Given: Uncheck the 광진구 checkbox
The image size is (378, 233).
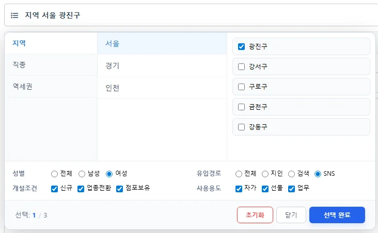Looking at the screenshot, I should click(x=241, y=46).
